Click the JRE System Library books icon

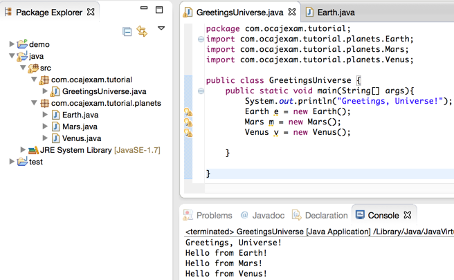33,150
